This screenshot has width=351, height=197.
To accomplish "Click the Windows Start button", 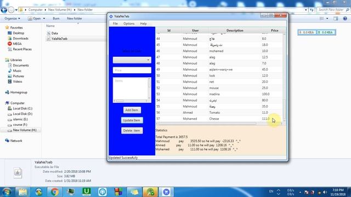I will pos(7,192).
